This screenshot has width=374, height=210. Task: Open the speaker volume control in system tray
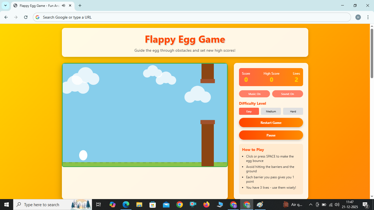(x=336, y=204)
